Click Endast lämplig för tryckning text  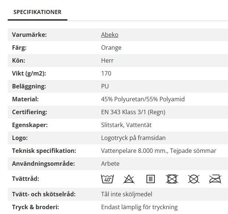tap(139, 207)
